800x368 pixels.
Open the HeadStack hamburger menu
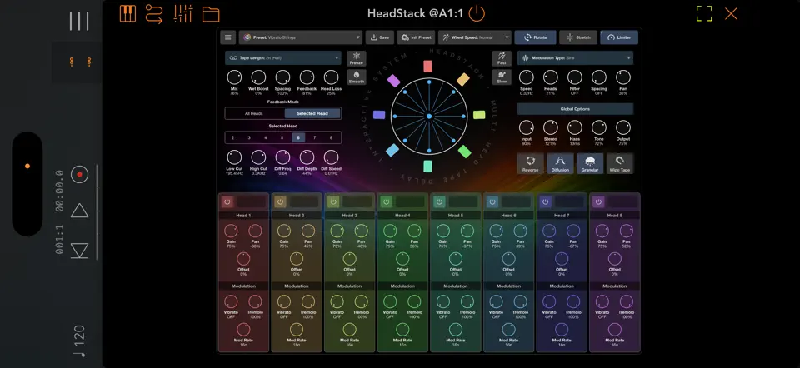click(x=228, y=37)
